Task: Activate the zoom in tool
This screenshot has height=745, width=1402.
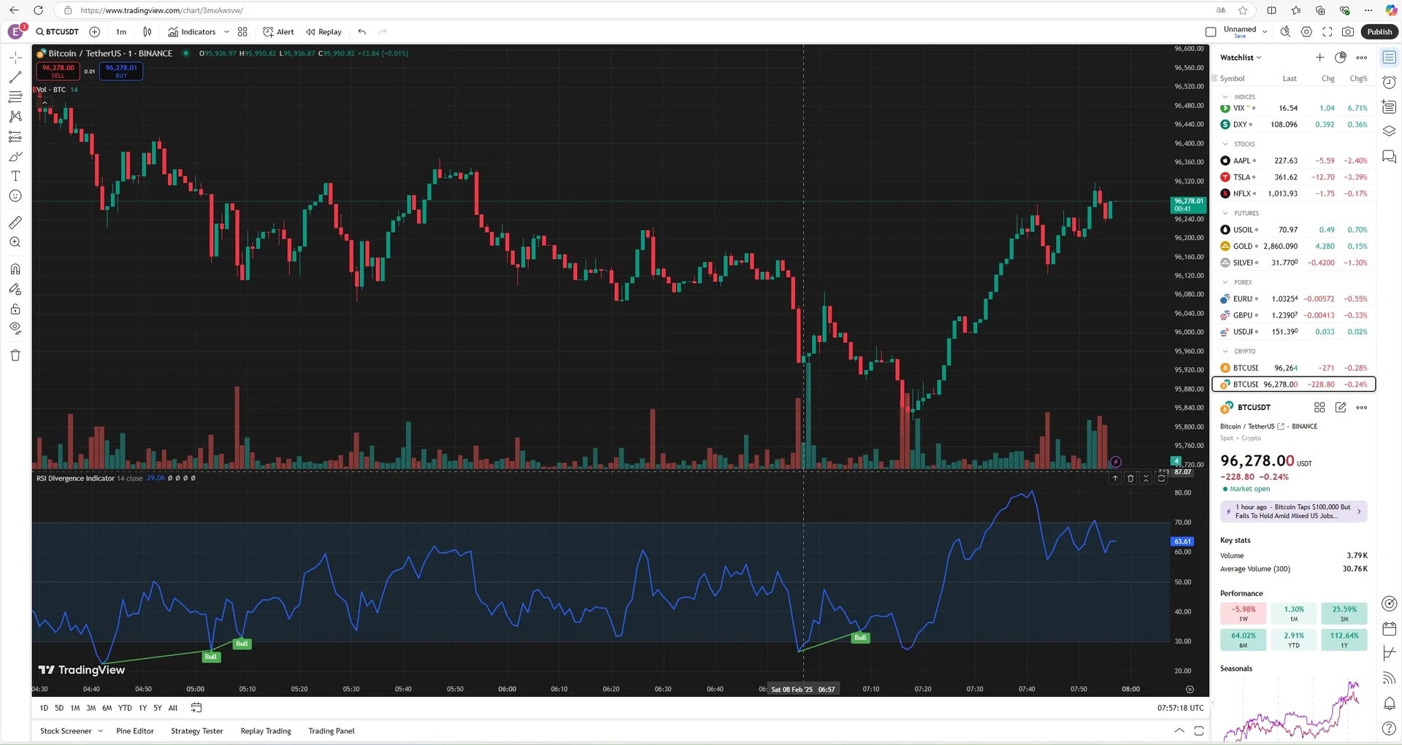Action: (x=15, y=242)
